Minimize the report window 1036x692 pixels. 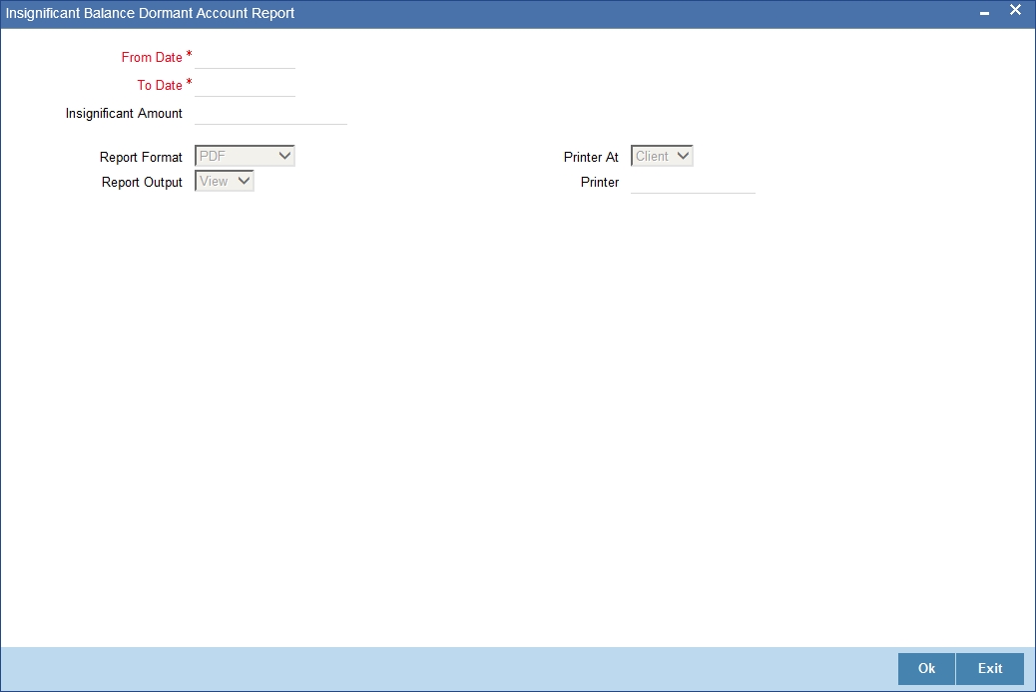coord(984,13)
